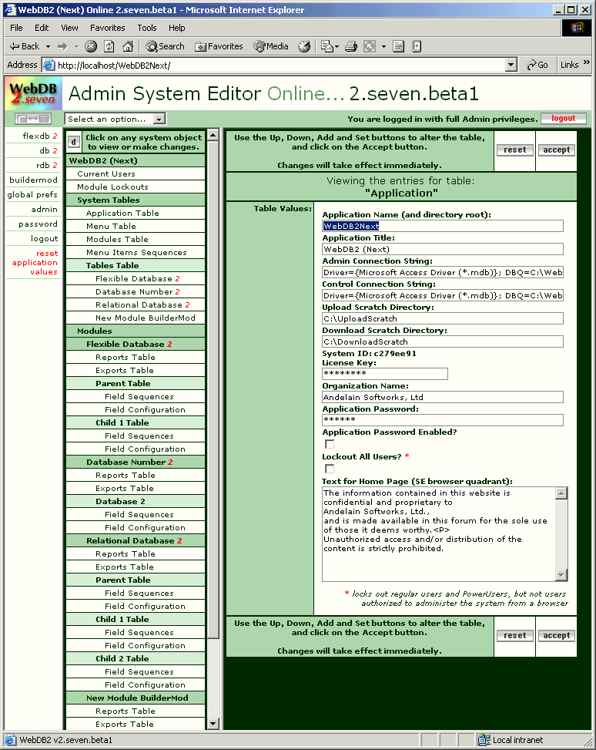596x750 pixels.
Task: Click the Organization Name field
Action: pyautogui.click(x=443, y=397)
